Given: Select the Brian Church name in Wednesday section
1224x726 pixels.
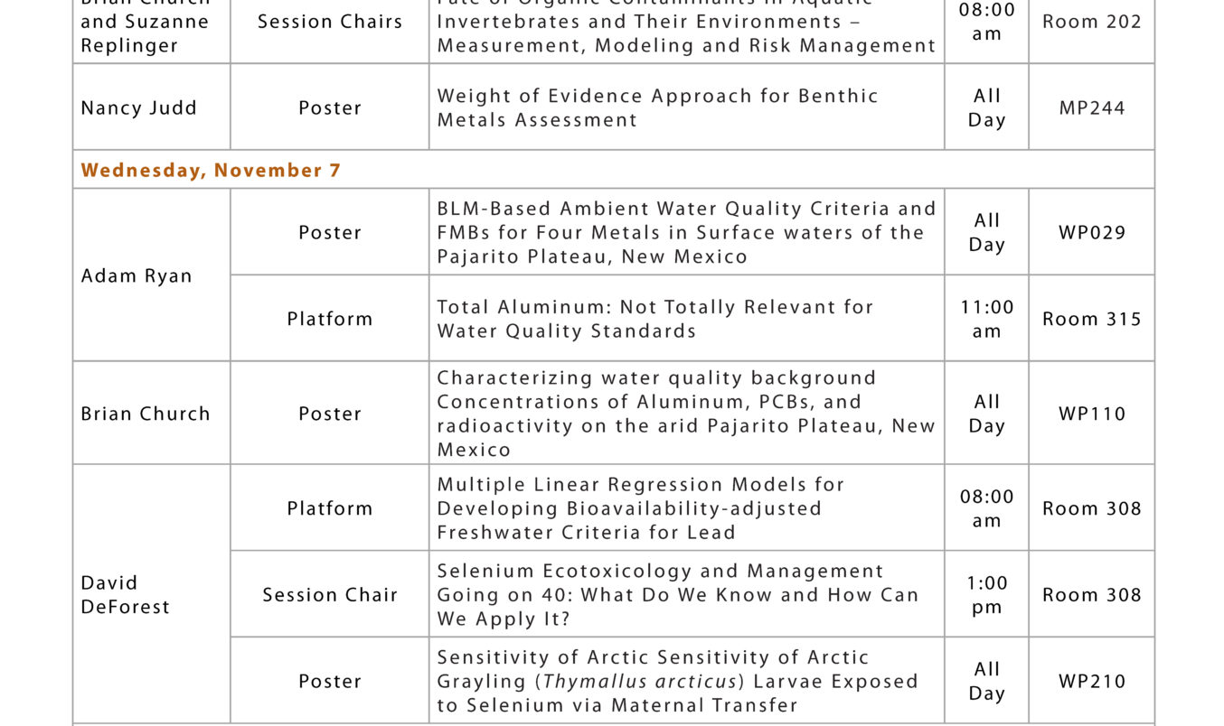Looking at the screenshot, I should pos(146,414).
